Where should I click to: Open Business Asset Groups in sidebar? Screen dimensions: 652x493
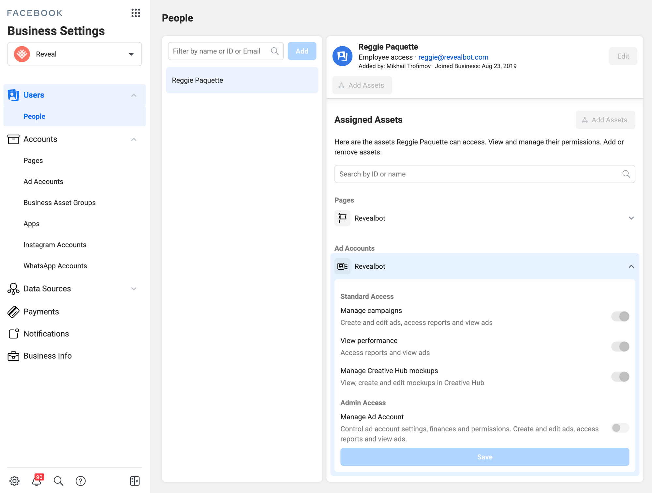coord(60,203)
